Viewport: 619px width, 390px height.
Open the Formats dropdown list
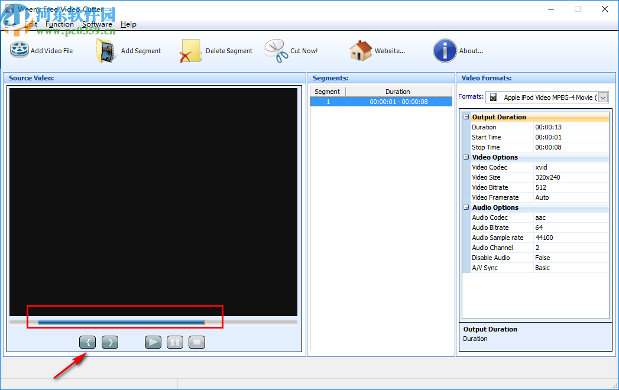tap(602, 97)
